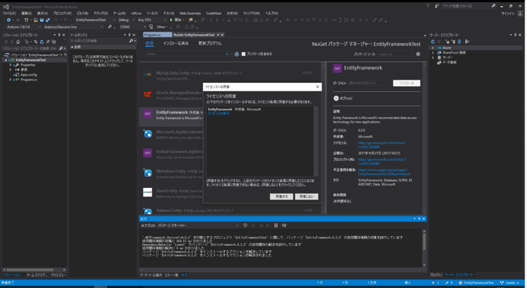
Task: Open the nuget.org ReportAbuse link
Action: (x=384, y=172)
